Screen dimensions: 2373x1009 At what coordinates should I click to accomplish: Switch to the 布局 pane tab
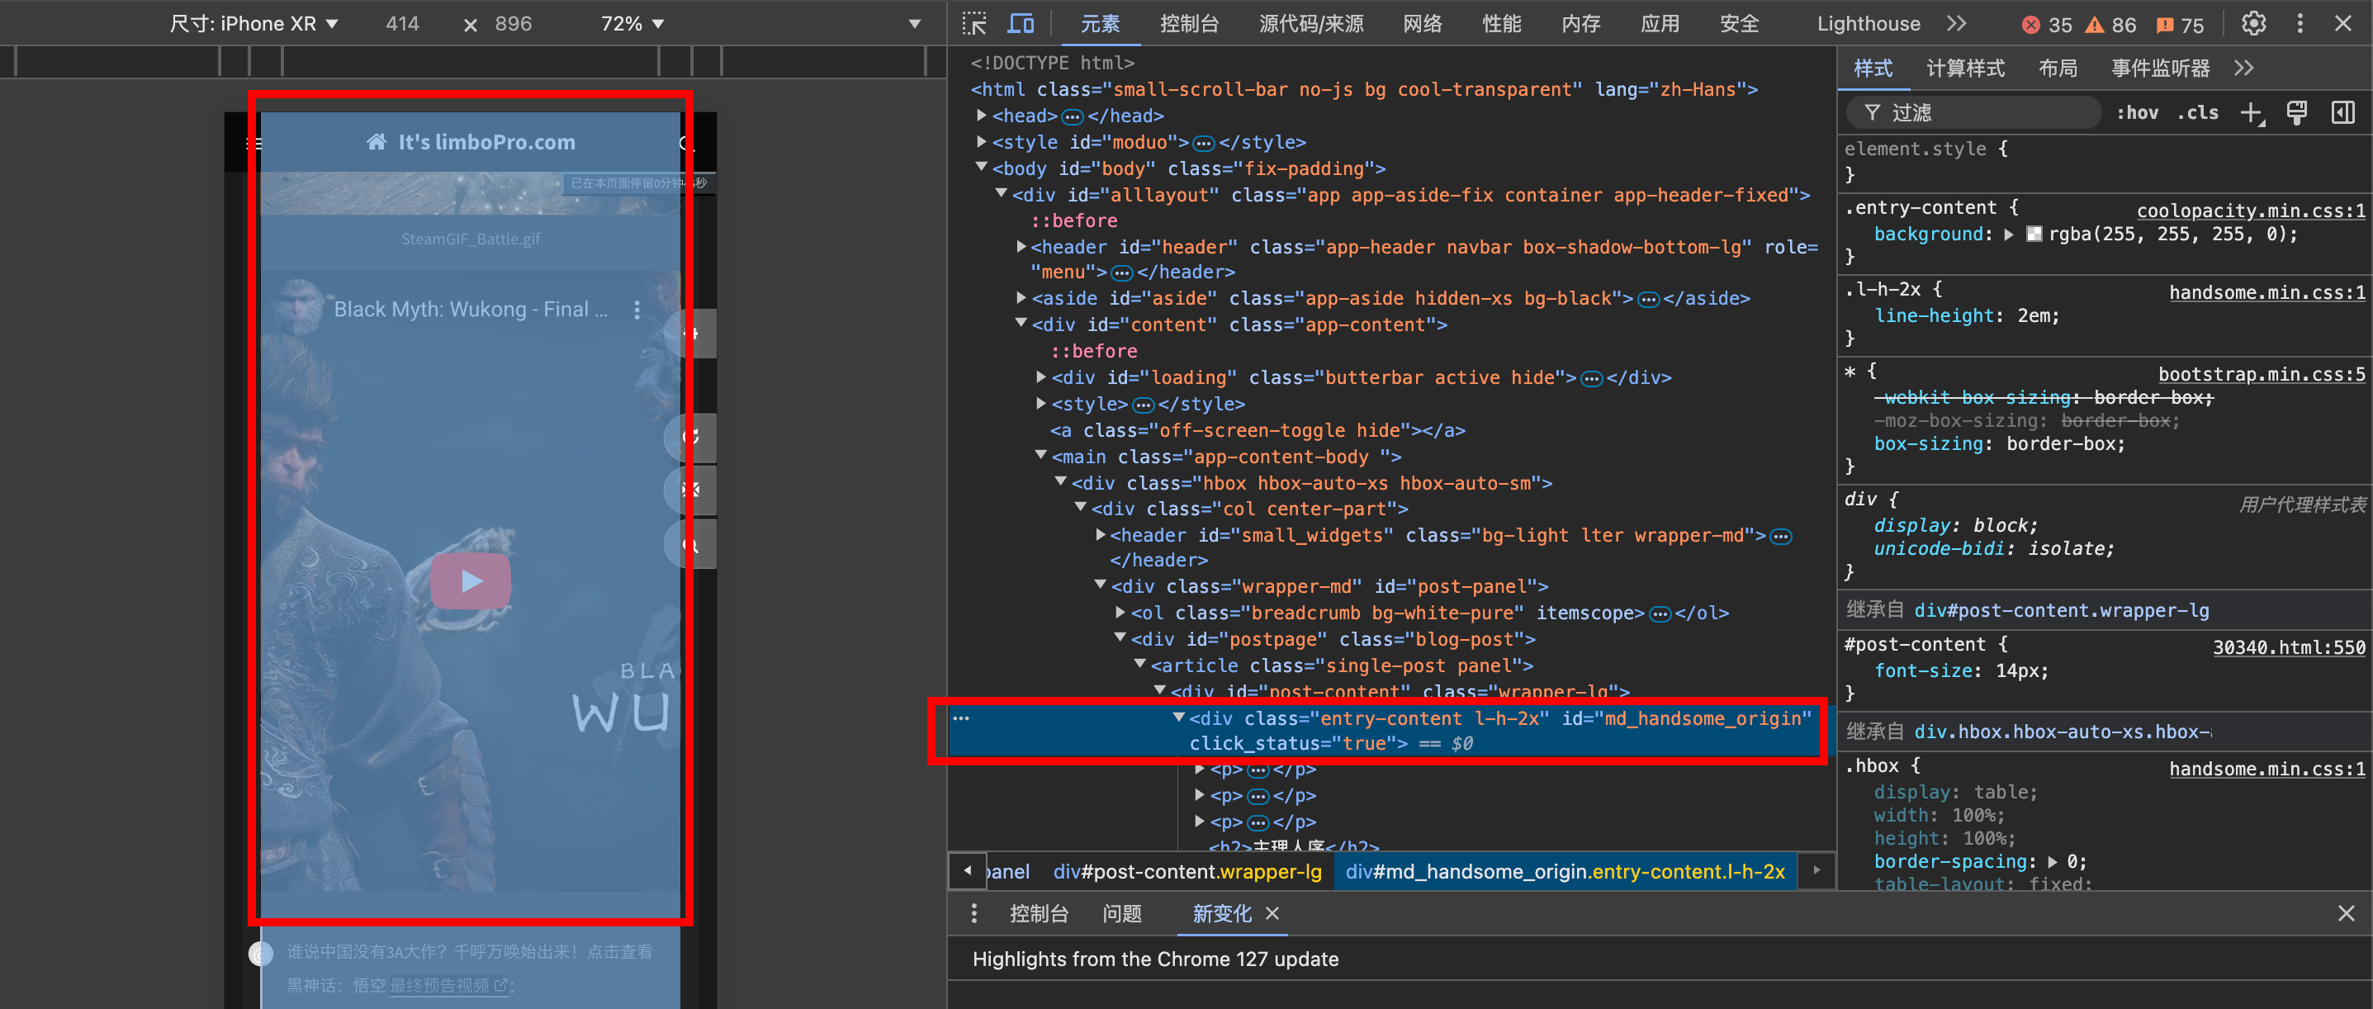[x=2057, y=69]
